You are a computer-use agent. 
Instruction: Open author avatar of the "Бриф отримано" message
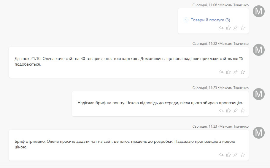[x=259, y=133]
